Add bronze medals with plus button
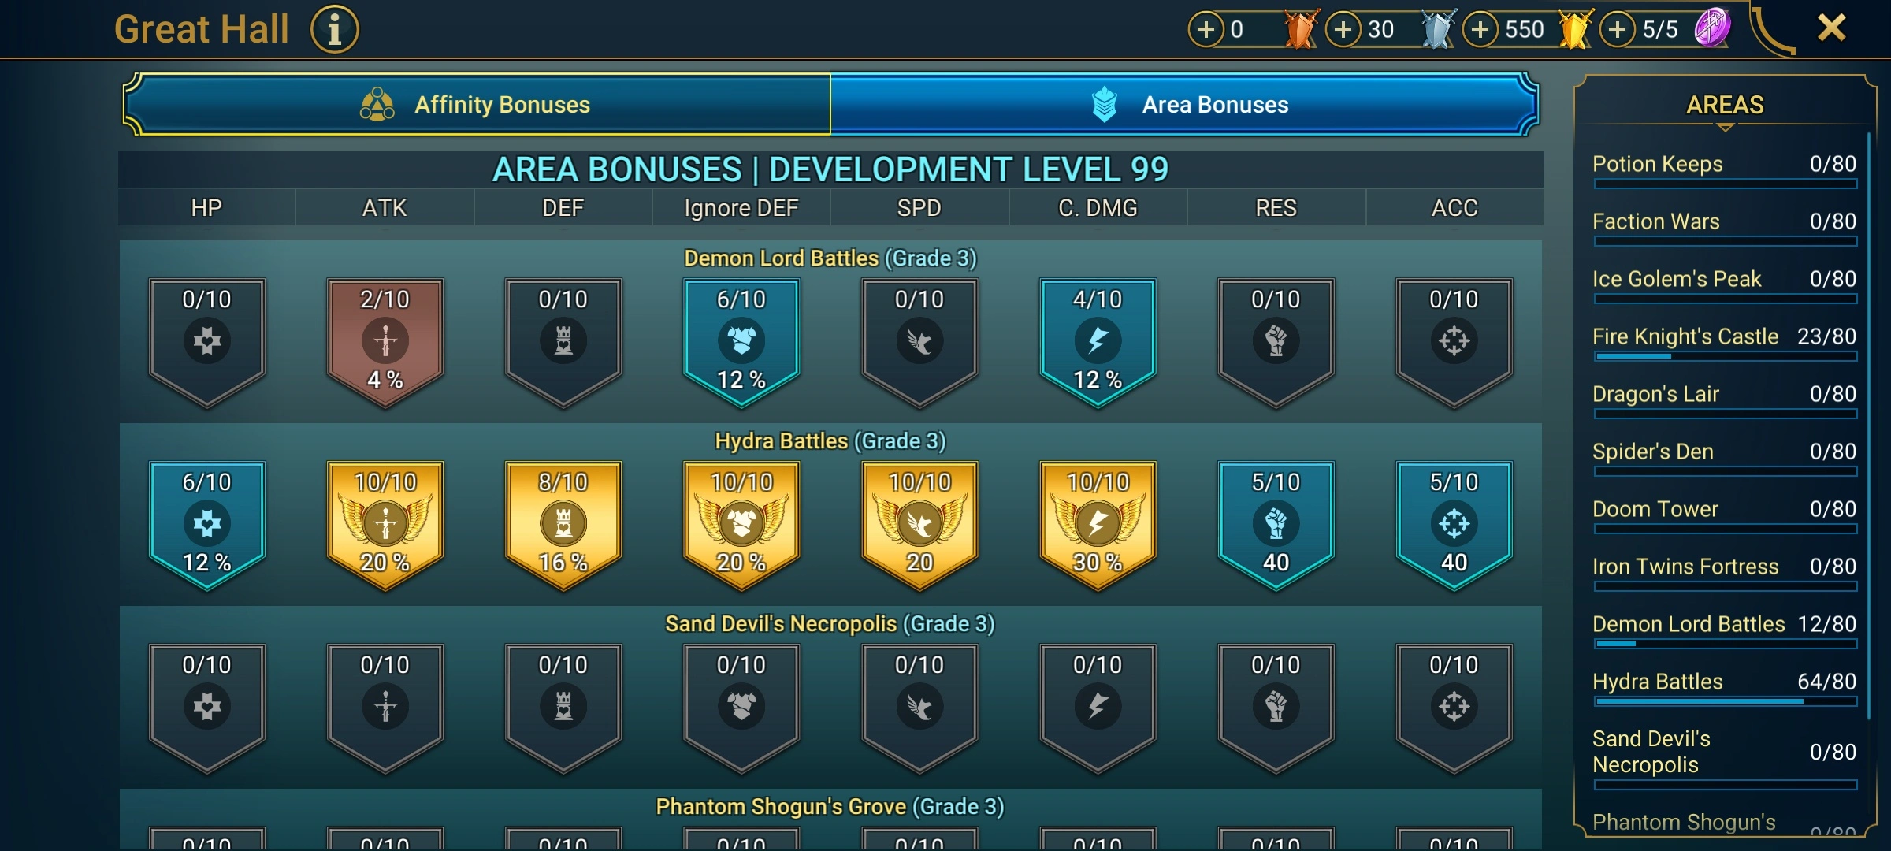1891x851 pixels. [x=1206, y=30]
